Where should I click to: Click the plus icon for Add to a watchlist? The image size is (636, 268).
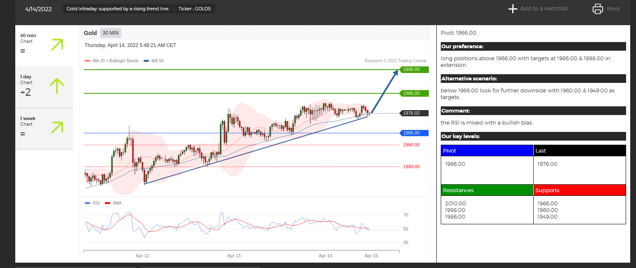tap(513, 9)
